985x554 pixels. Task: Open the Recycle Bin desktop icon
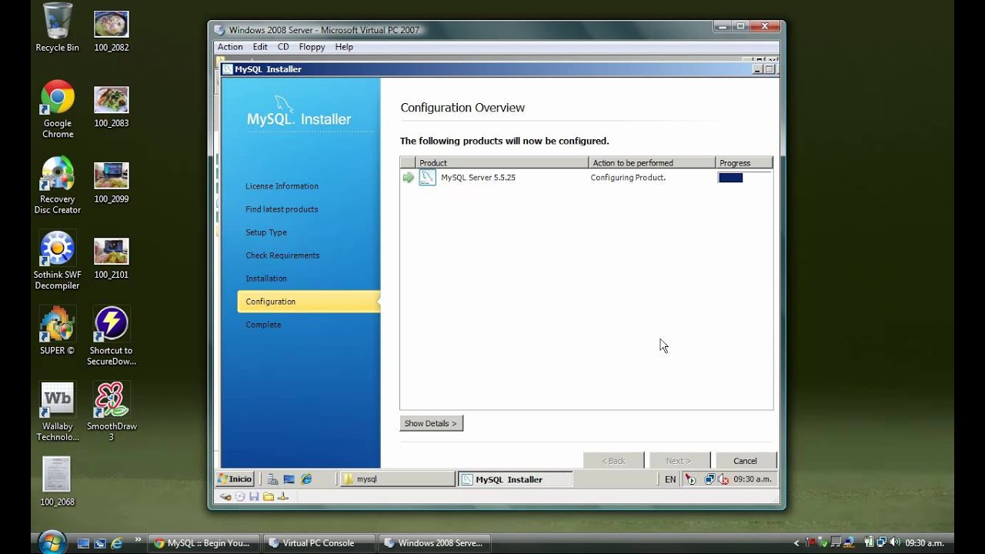coord(57,28)
